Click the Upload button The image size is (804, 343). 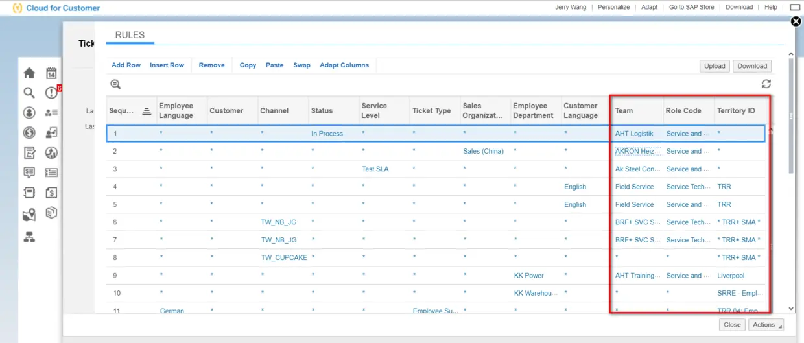pos(715,66)
